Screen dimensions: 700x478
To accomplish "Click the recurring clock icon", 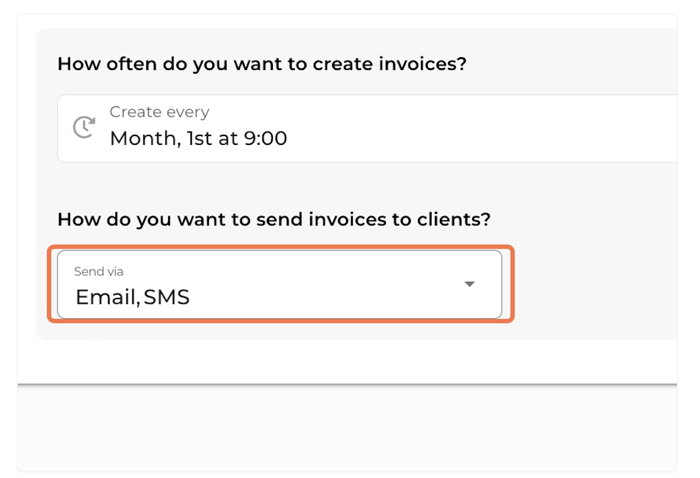I will (84, 127).
